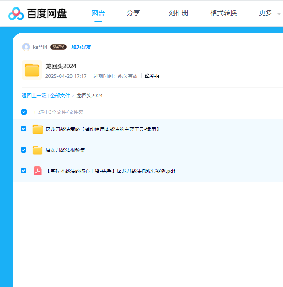The width and height of the screenshot is (283, 287).
Task: Open the 一刻相册 tab
Action: 175,13
